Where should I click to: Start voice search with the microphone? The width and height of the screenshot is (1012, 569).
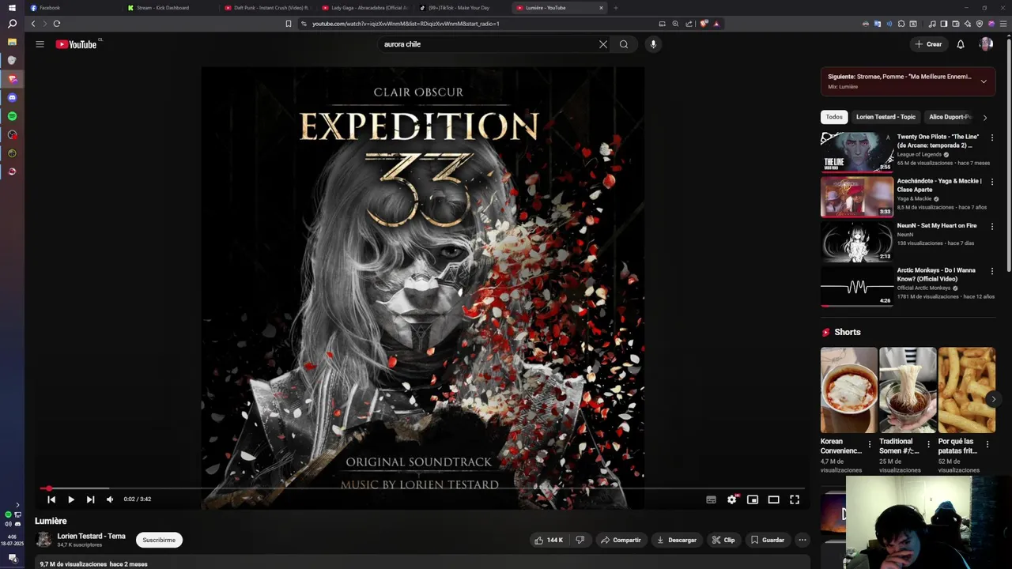click(x=653, y=44)
